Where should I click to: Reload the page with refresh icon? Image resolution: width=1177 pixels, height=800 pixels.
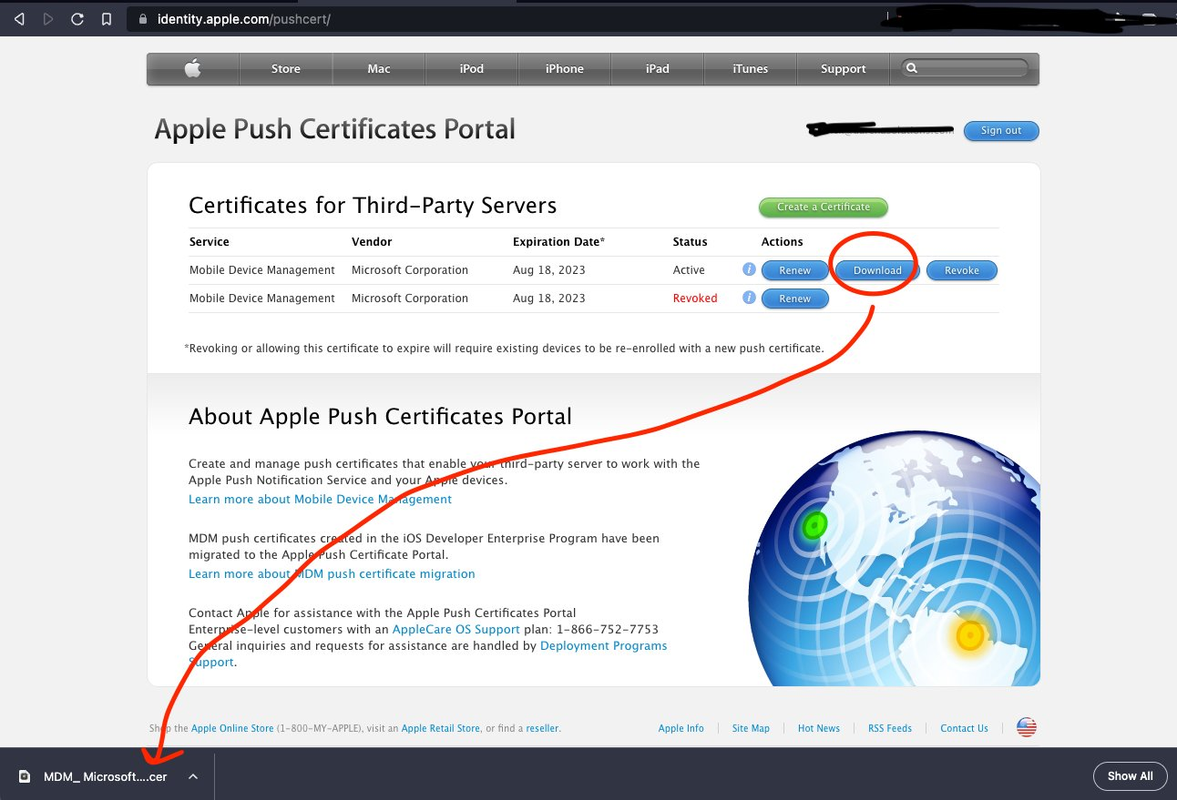click(x=77, y=18)
